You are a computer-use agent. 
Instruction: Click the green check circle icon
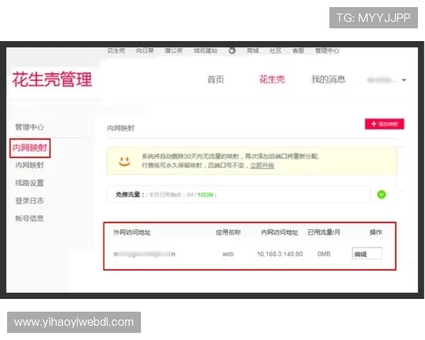[x=381, y=194]
